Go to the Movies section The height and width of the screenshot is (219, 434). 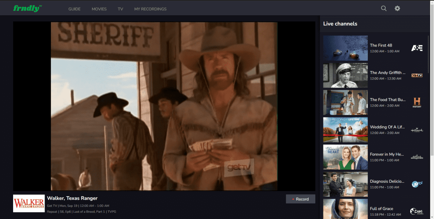[99, 9]
